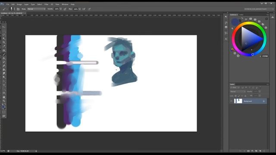Open the layer blend mode dropdown
Screen dimensions: 276x155
pyautogui.click(x=238, y=92)
